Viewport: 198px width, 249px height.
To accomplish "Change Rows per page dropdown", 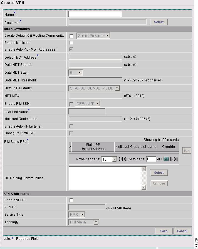I will 109,159.
